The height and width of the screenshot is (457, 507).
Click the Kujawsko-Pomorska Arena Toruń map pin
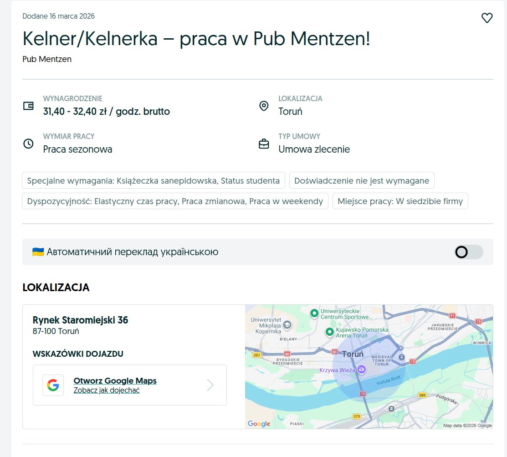[329, 332]
